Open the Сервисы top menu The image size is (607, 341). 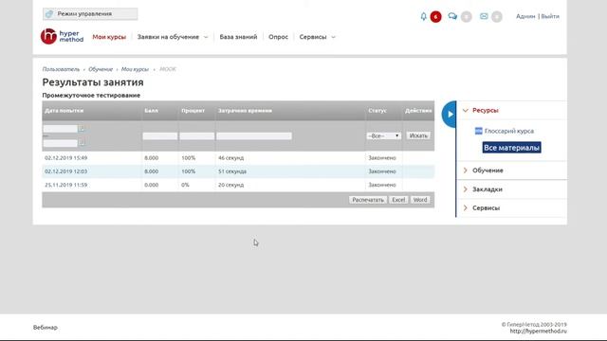313,37
